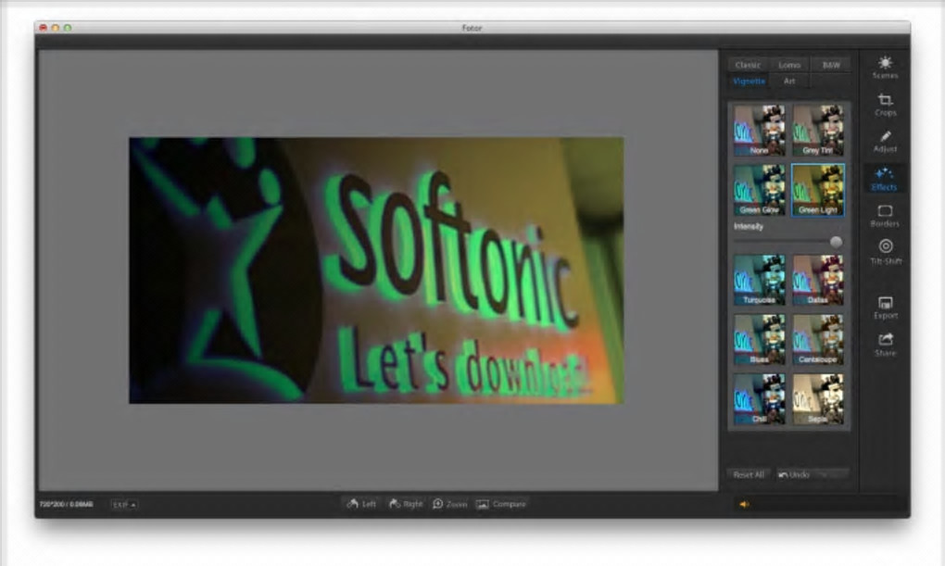Screen dimensions: 945x566
Task: Switch to the B&W effects tab
Action: point(831,65)
